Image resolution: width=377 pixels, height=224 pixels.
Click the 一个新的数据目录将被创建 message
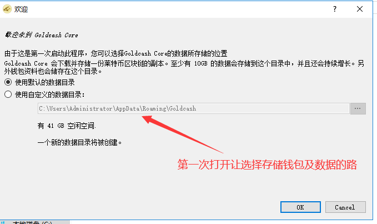pyautogui.click(x=79, y=142)
